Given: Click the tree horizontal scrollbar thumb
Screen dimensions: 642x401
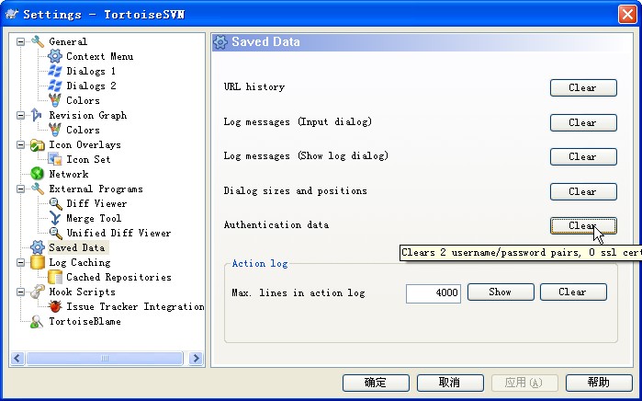Looking at the screenshot, I should coord(105,359).
